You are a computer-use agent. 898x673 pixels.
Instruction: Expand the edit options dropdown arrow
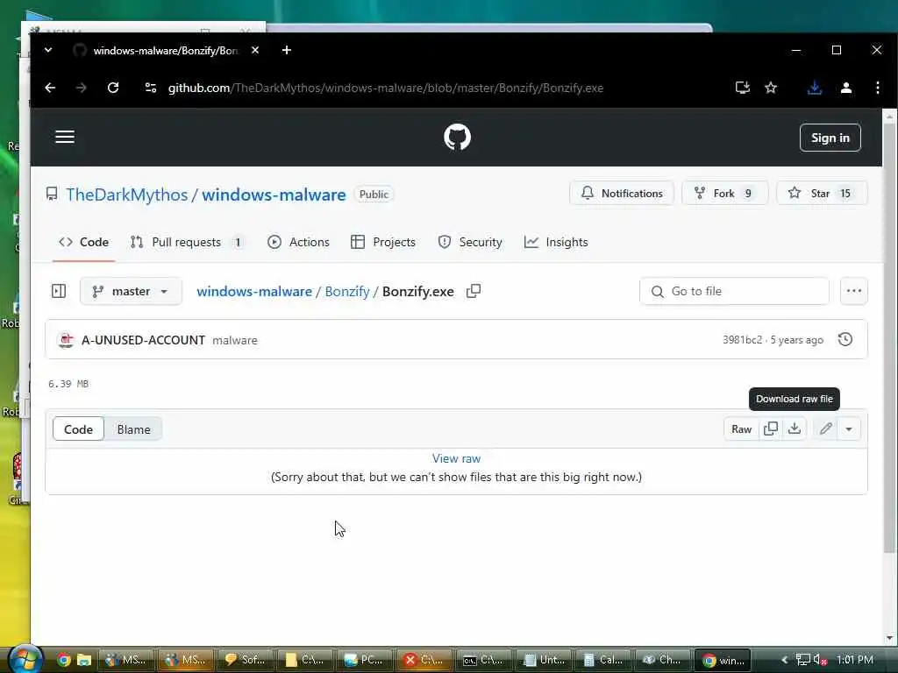tap(849, 429)
